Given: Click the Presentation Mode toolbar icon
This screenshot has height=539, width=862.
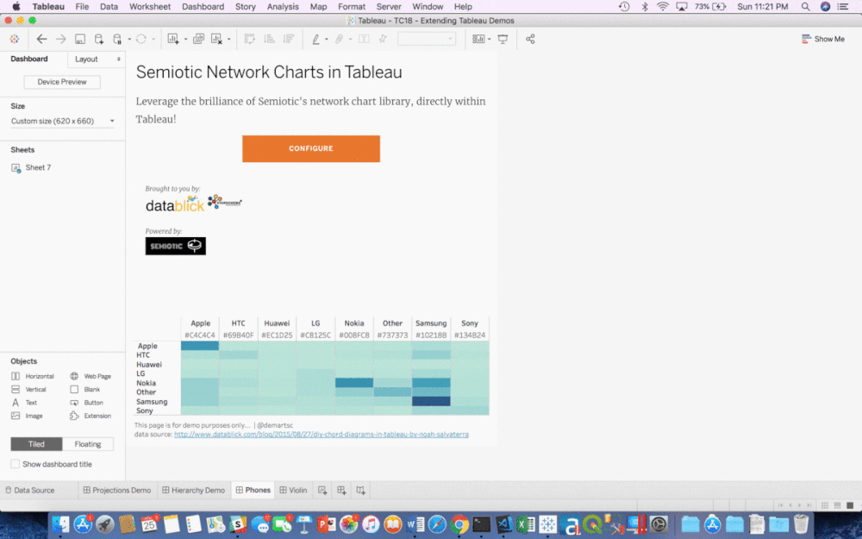Looking at the screenshot, I should point(503,39).
